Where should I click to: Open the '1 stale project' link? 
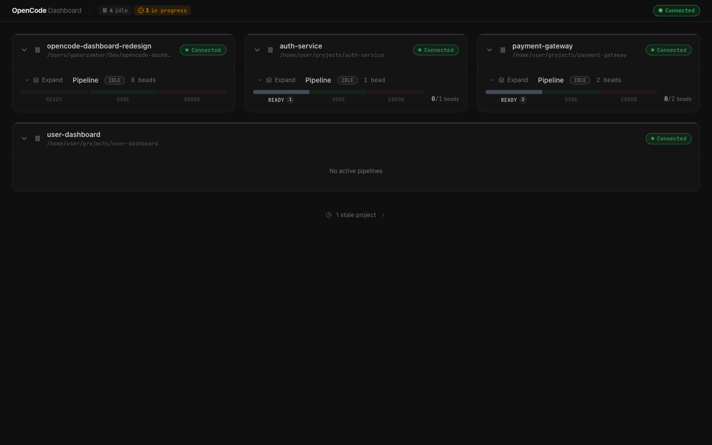pos(356,215)
